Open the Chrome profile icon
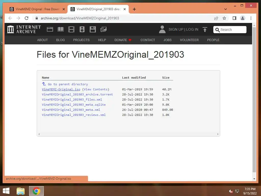The width and height of the screenshot is (261, 196). coord(243,18)
